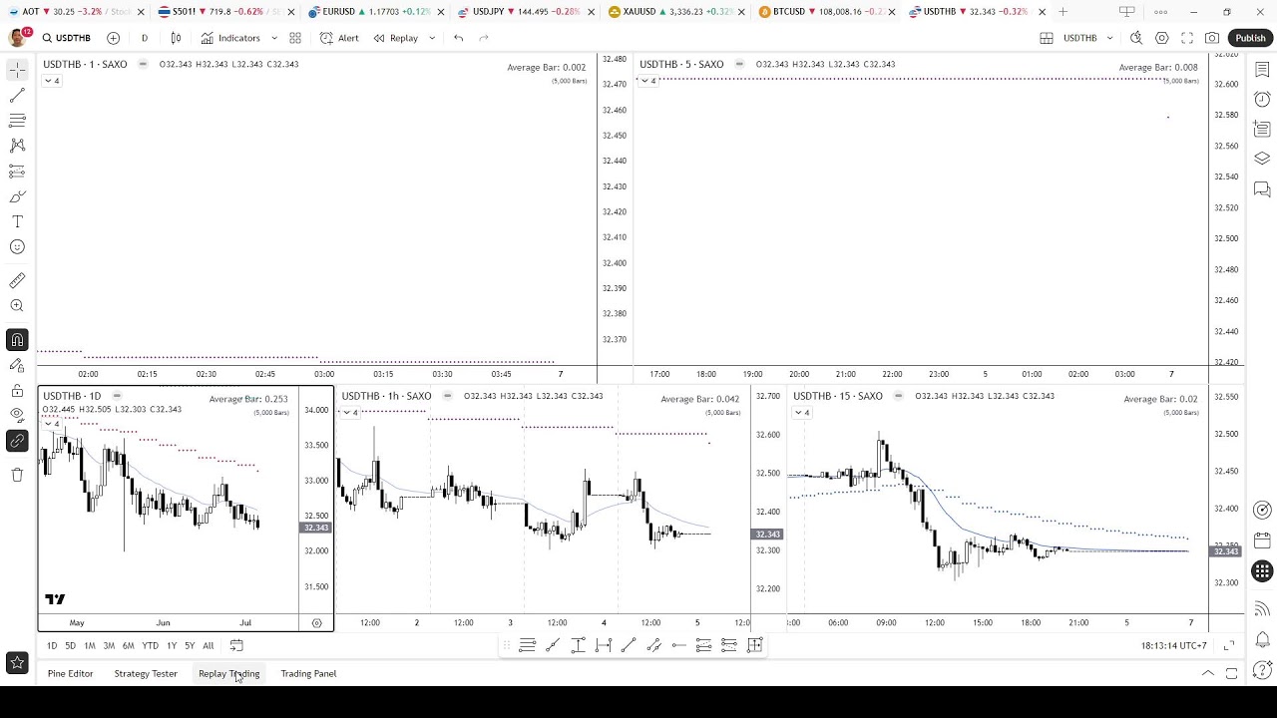The width and height of the screenshot is (1277, 718).
Task: Switch to the USDJPY tab
Action: pos(525,12)
